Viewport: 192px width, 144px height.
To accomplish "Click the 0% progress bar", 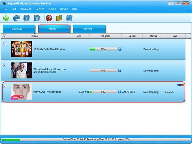I will (x=103, y=71).
